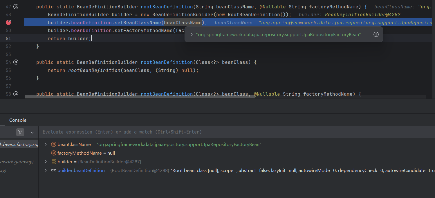Viewport: 435px width, 198px height.
Task: Expand the JpaRepositoryFactoryBean value in the popup
Action: (x=192, y=34)
